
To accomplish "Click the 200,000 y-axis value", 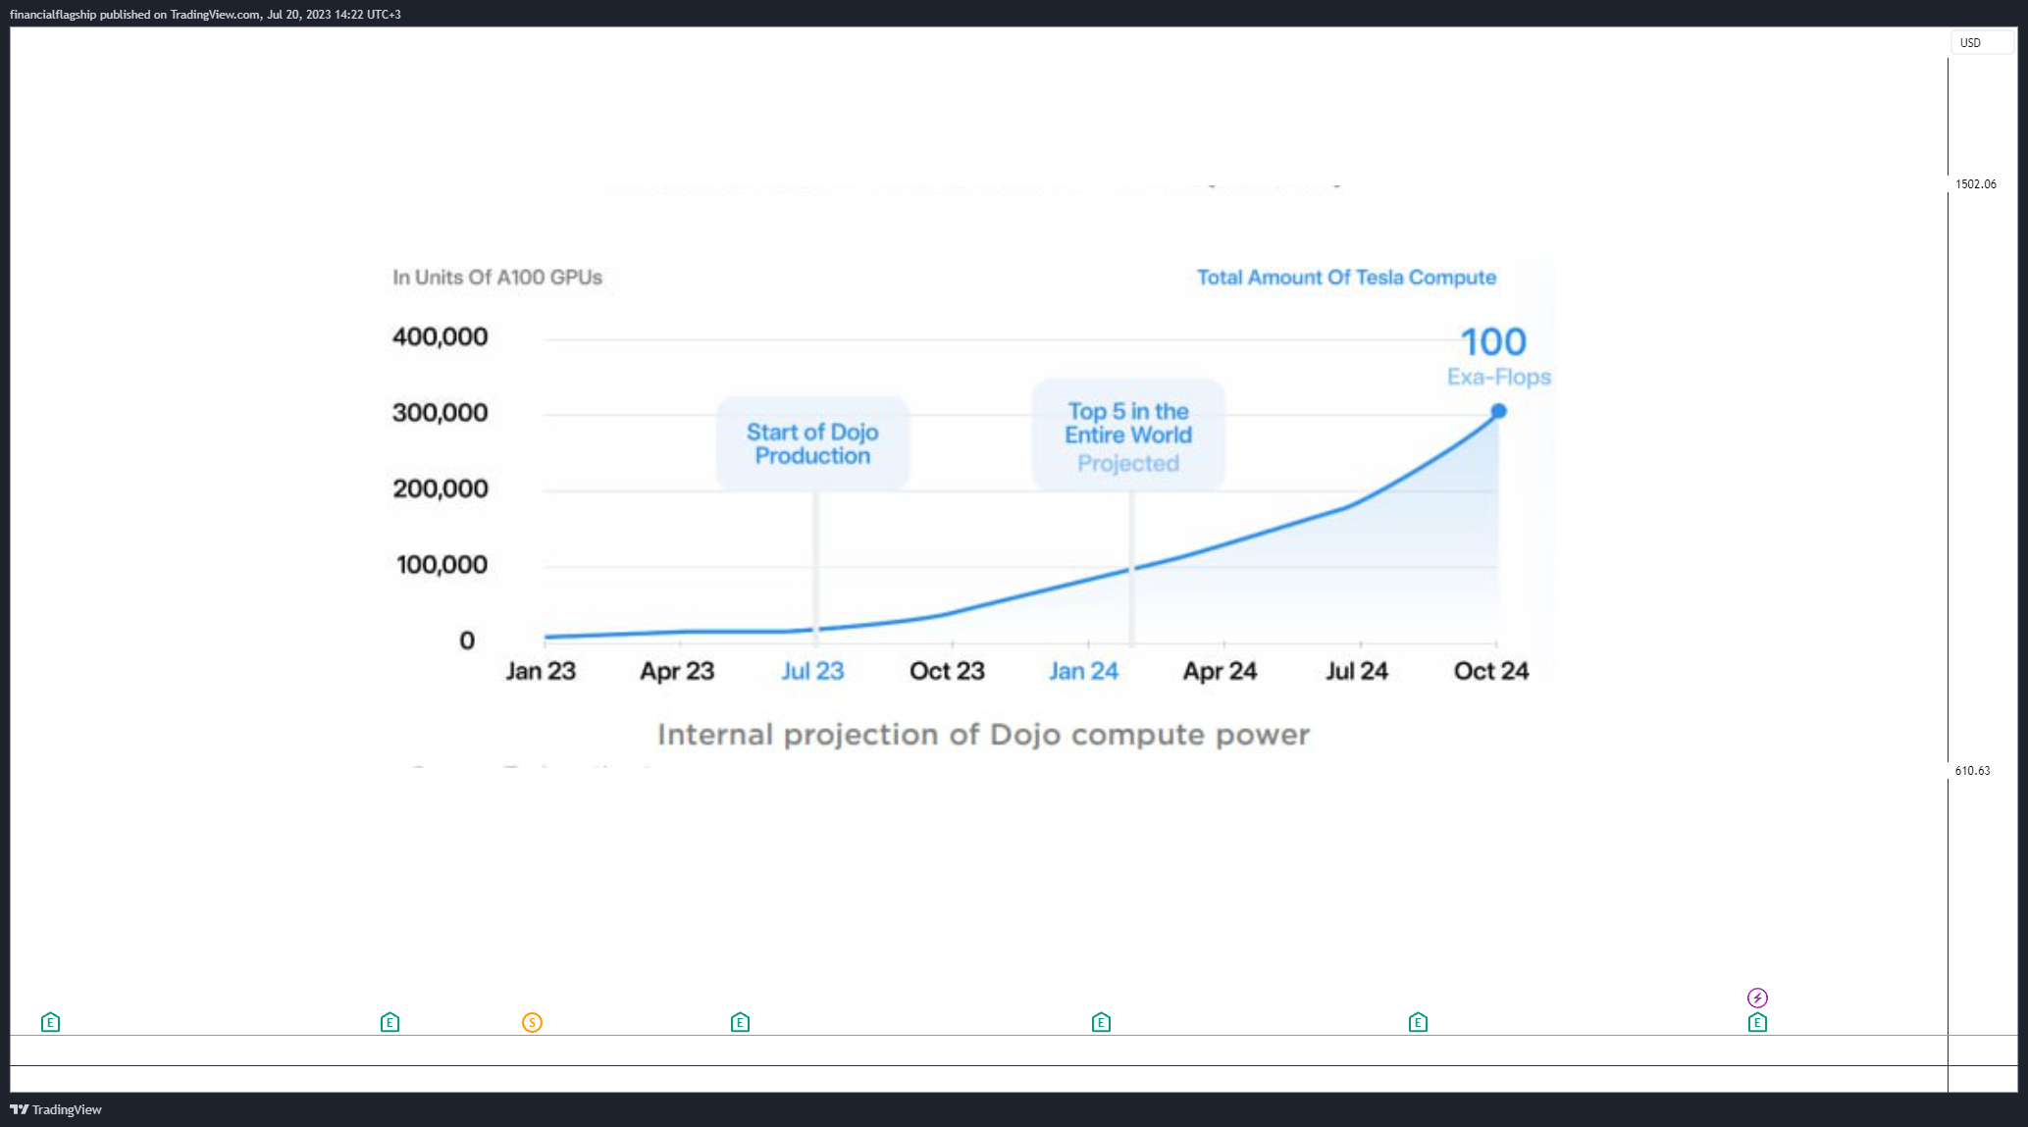I will [x=440, y=488].
